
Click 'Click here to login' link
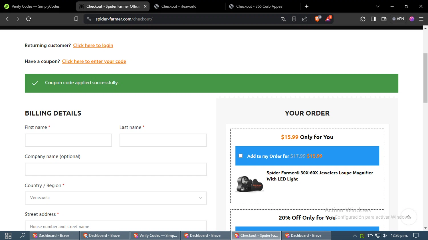[x=93, y=46]
